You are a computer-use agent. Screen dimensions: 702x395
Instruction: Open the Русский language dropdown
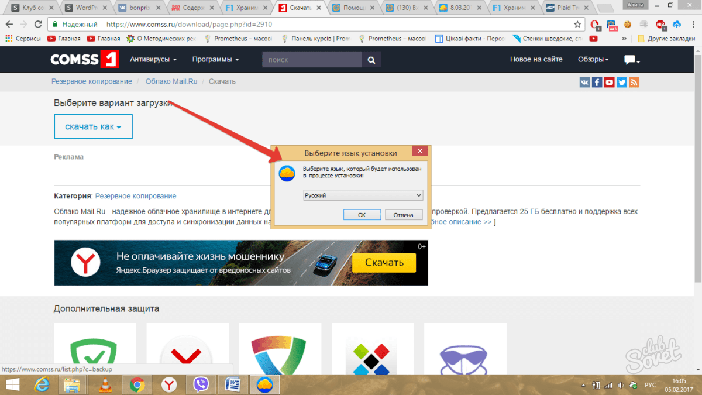click(363, 195)
